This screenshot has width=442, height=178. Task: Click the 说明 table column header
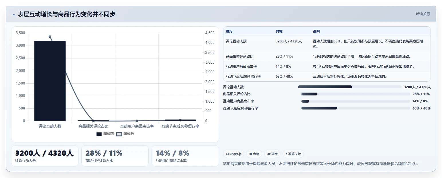316,32
